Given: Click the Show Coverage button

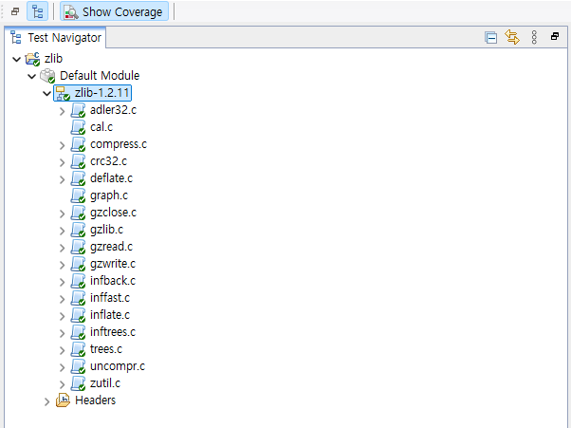Looking at the screenshot, I should (x=114, y=11).
